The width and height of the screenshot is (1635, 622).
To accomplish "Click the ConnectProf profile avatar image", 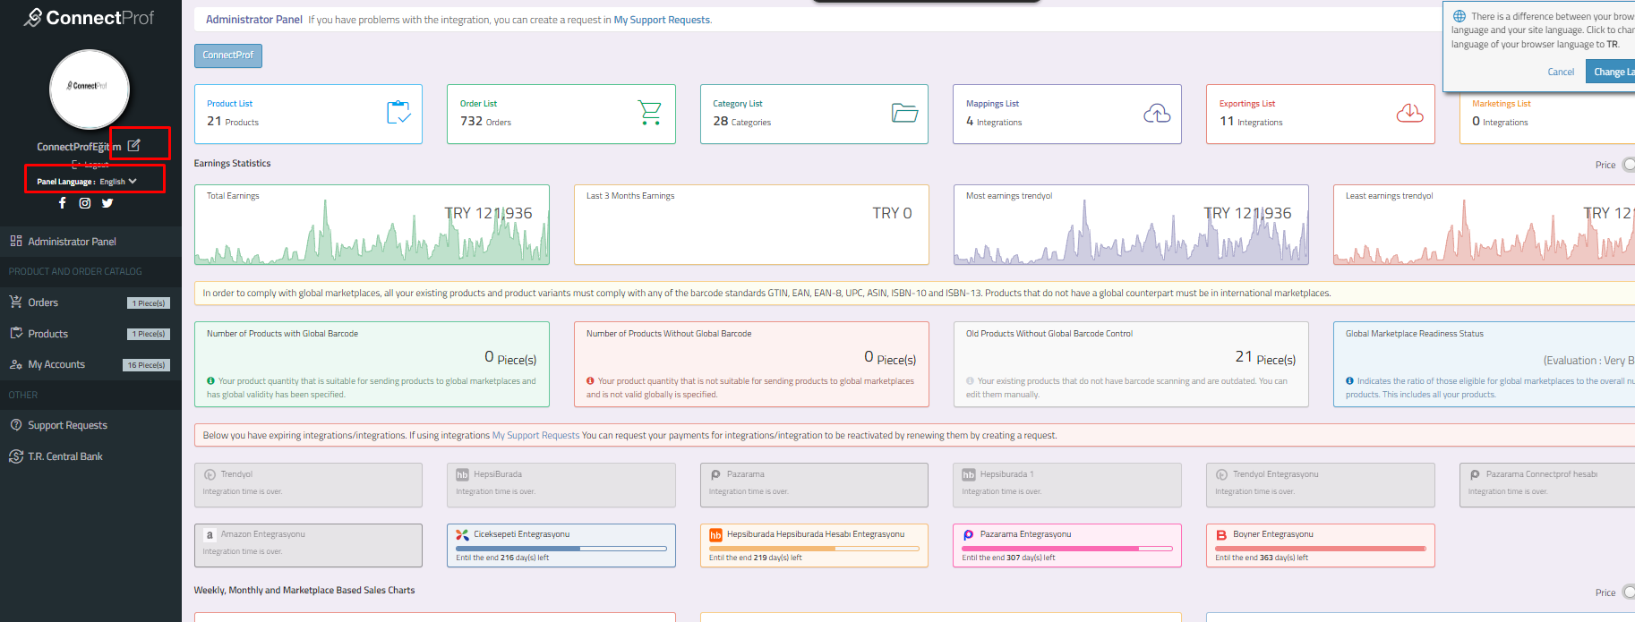I will [90, 89].
